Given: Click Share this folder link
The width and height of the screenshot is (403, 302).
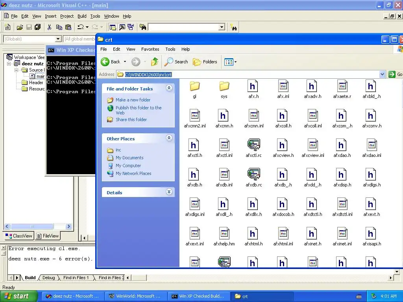Looking at the screenshot, I should (x=131, y=120).
